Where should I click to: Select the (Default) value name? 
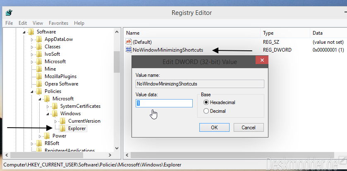coord(142,42)
